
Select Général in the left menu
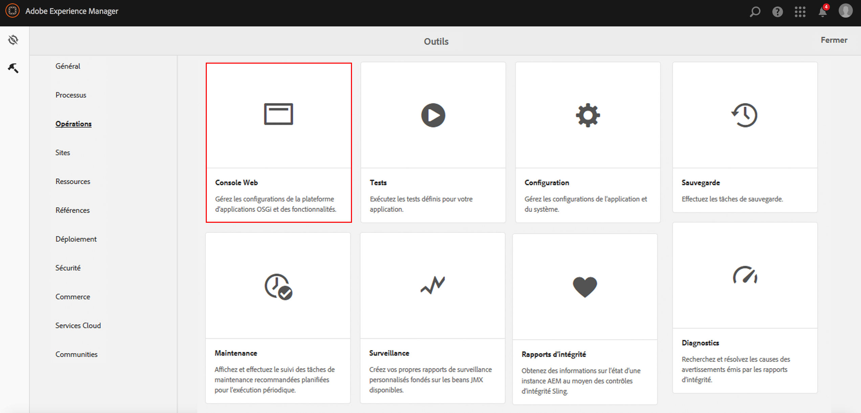coord(68,66)
